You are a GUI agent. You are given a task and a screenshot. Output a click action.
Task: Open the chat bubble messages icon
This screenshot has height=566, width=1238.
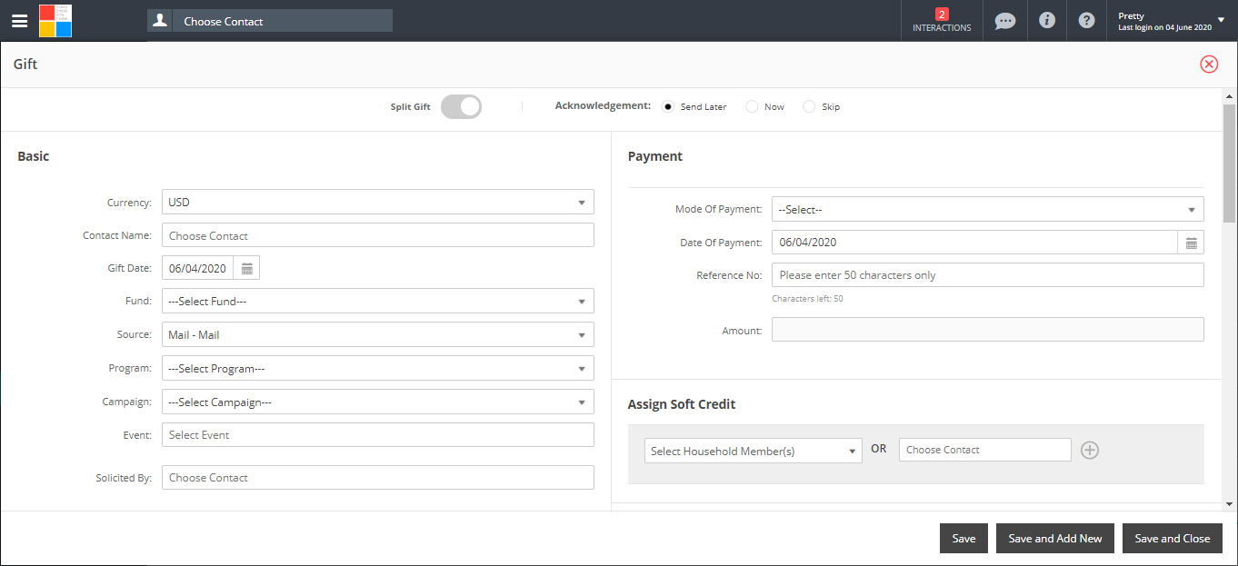[x=1004, y=21]
